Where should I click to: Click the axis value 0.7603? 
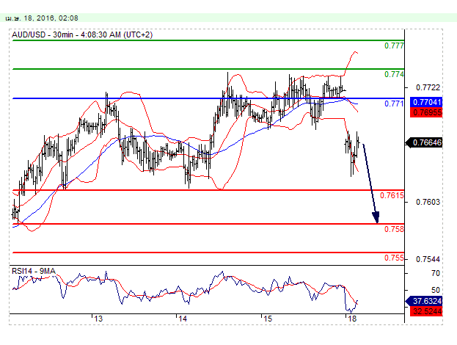[428, 202]
